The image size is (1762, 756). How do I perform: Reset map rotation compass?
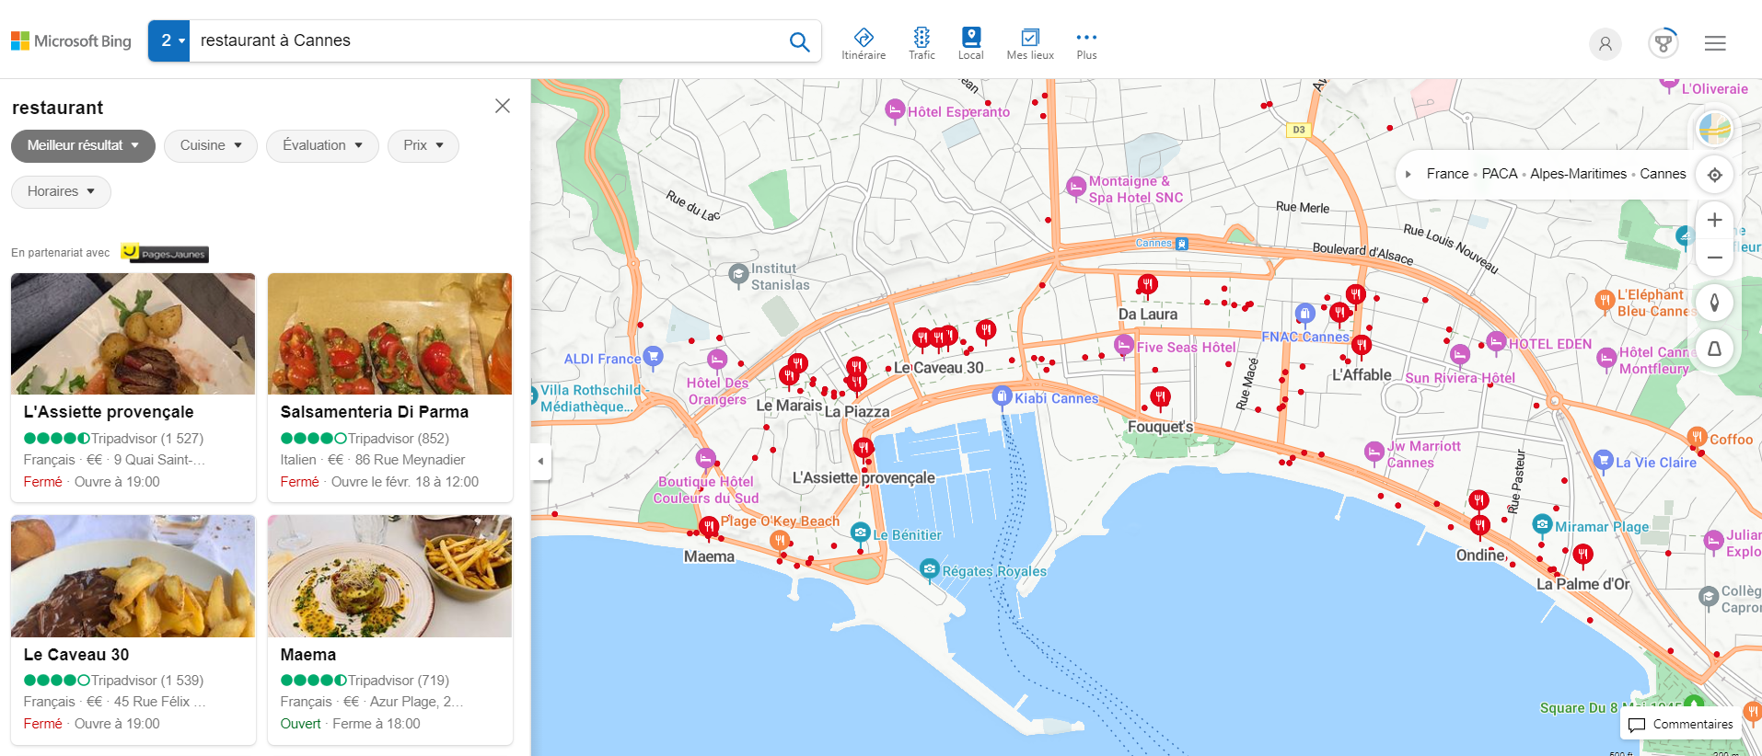(x=1714, y=303)
